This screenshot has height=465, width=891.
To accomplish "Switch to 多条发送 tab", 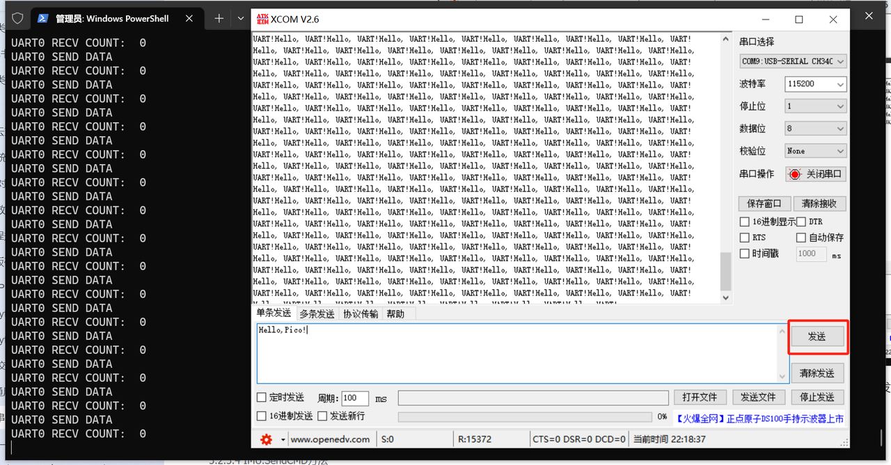I will click(x=317, y=313).
